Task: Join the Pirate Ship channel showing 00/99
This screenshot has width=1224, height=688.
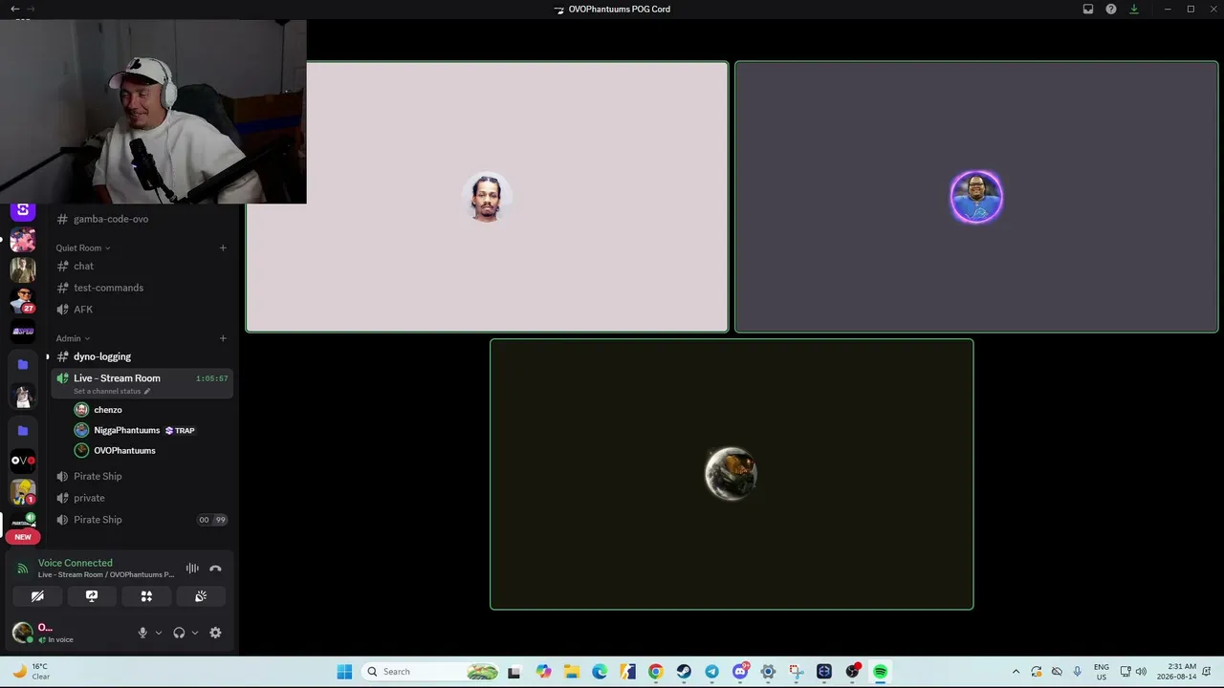Action: tap(142, 520)
